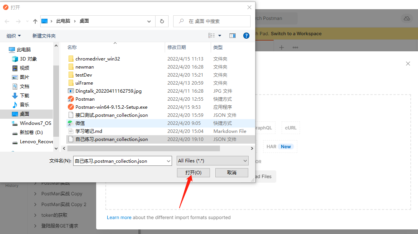This screenshot has width=418, height=234.
Task: Go back in the Open dialog
Action: 7,21
